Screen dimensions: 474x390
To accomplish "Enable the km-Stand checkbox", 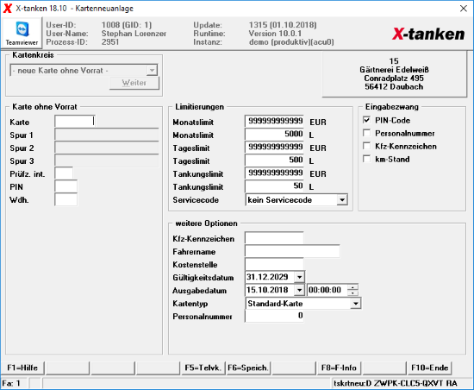I will click(366, 159).
